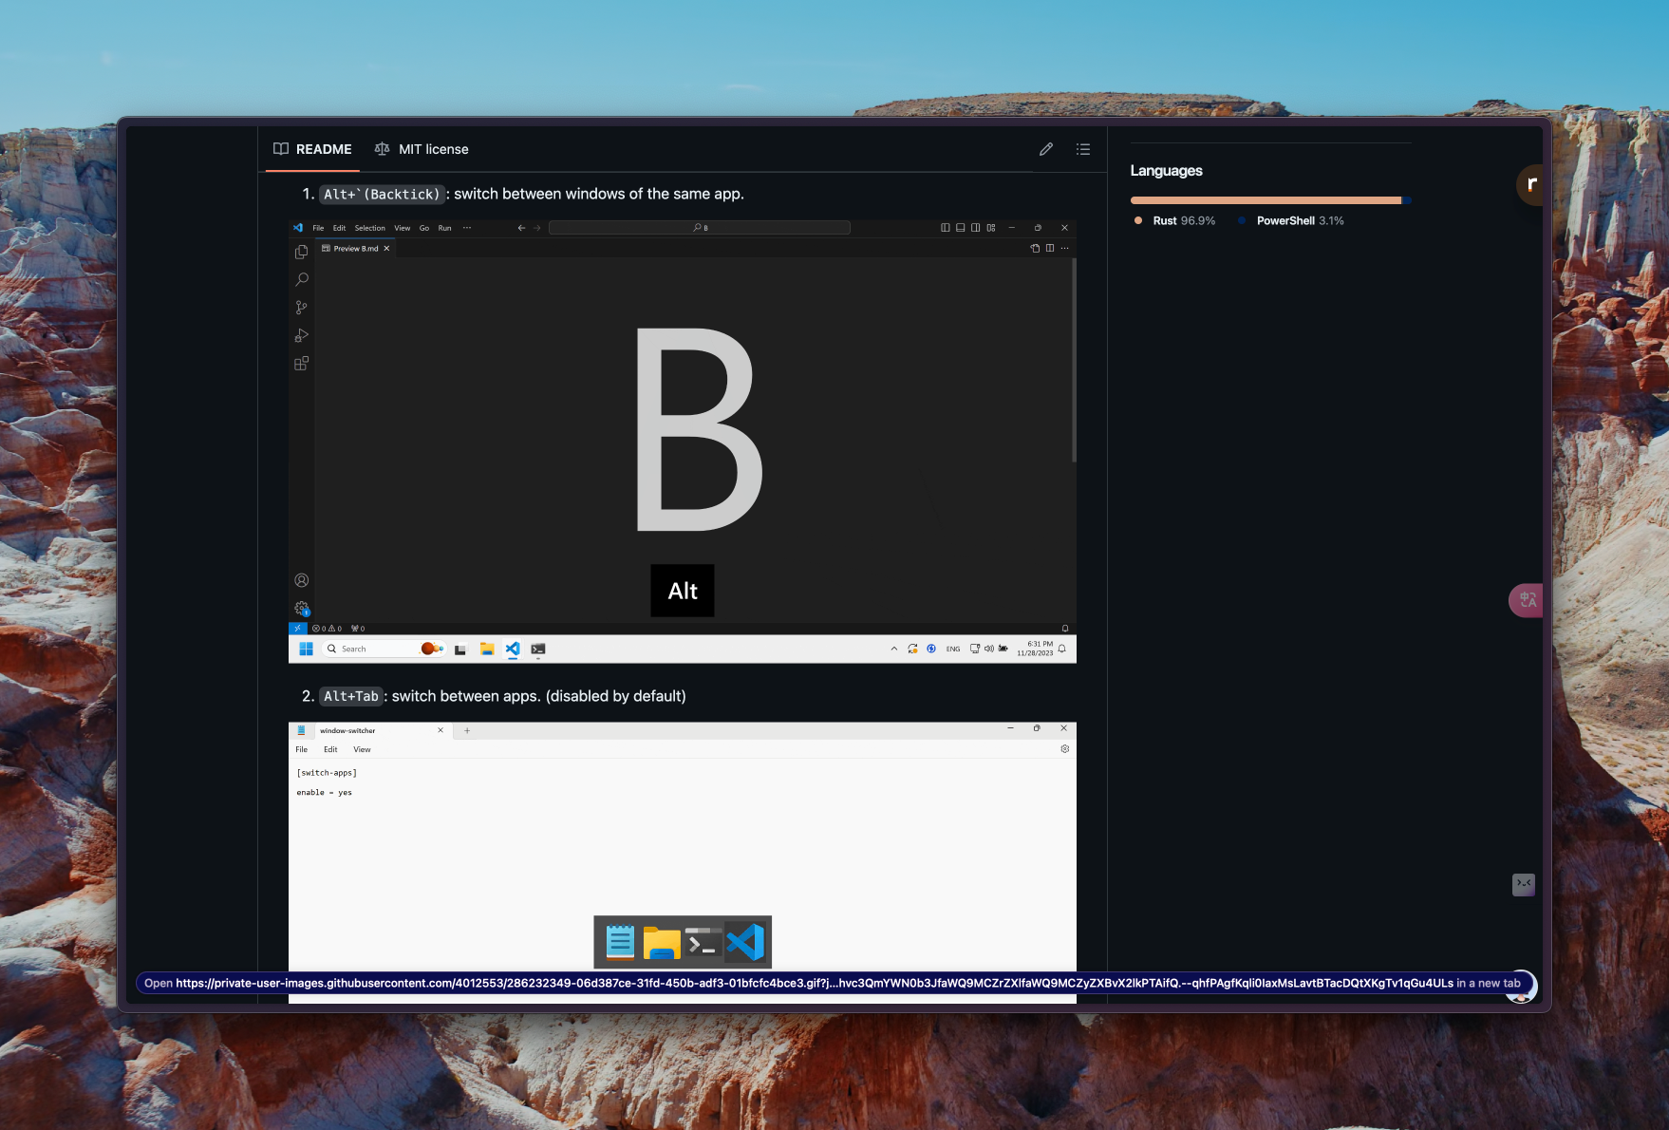Image resolution: width=1669 pixels, height=1130 pixels.
Task: Open the Rust 96.9% language link
Action: pos(1175,220)
